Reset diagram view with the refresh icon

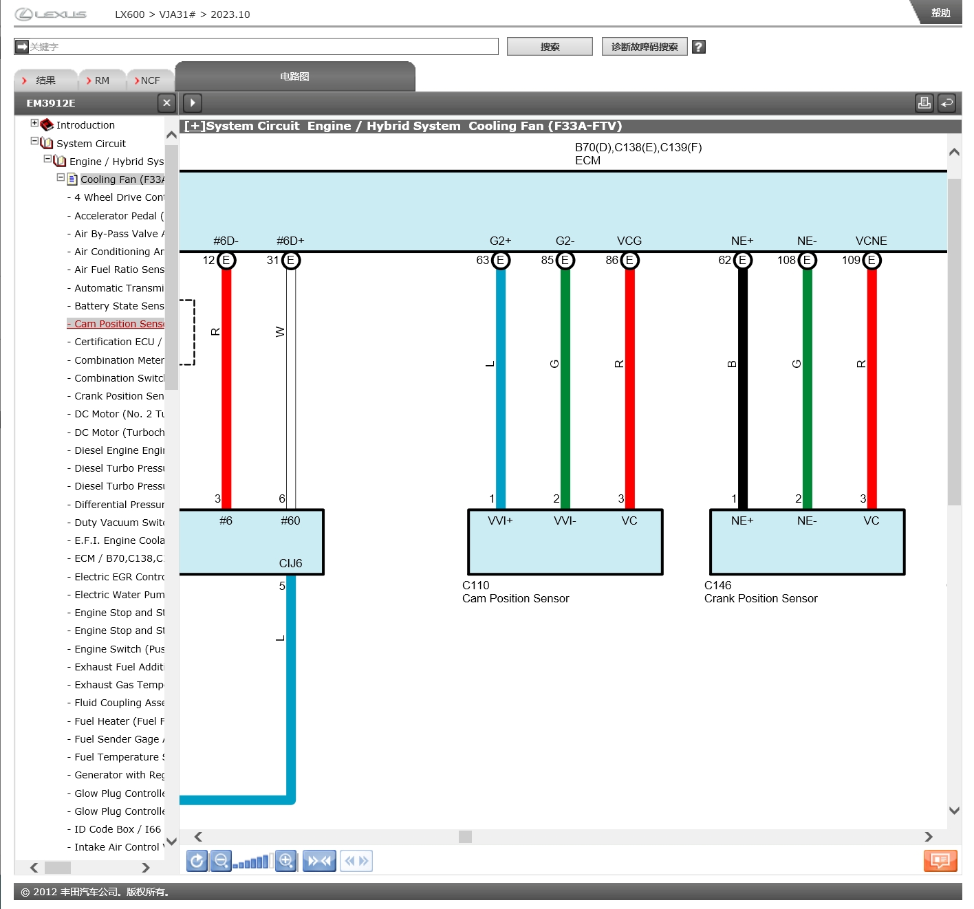pyautogui.click(x=197, y=861)
